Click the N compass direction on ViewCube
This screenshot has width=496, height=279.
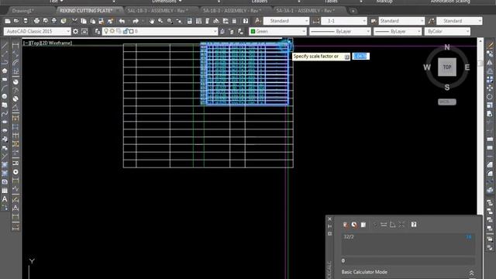click(x=447, y=47)
